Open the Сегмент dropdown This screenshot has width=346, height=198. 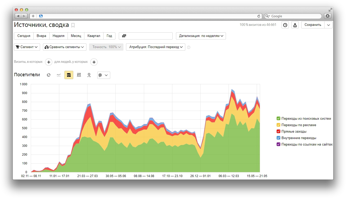coord(27,47)
